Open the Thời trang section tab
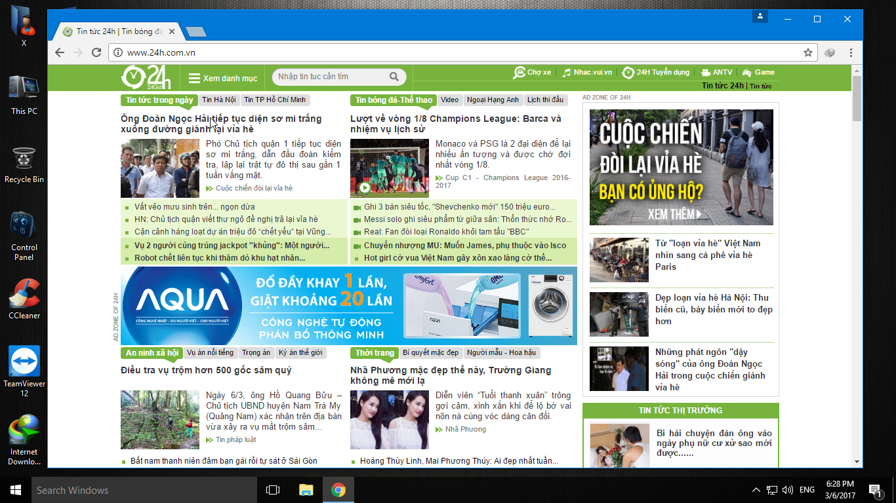The image size is (896, 503). pos(375,352)
